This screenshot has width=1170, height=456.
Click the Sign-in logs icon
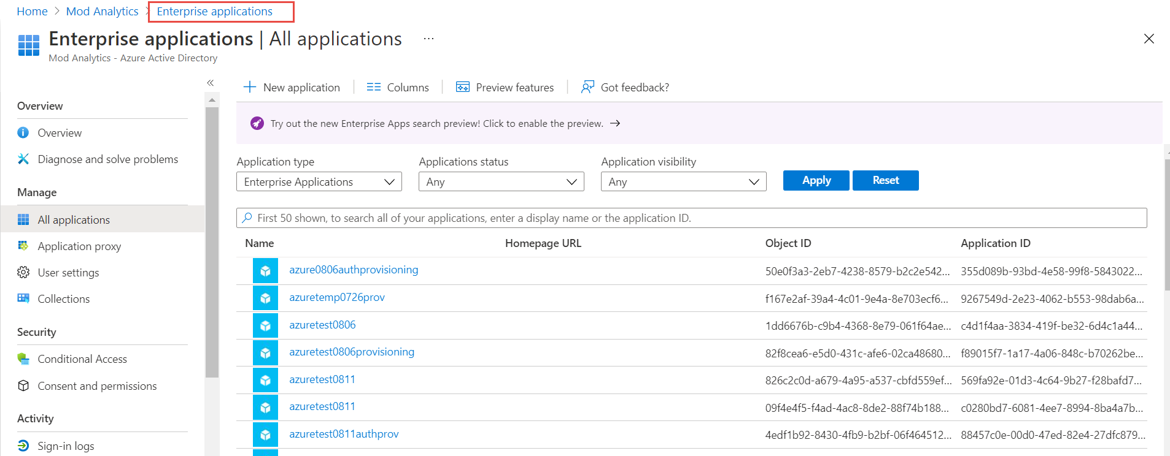(x=23, y=446)
